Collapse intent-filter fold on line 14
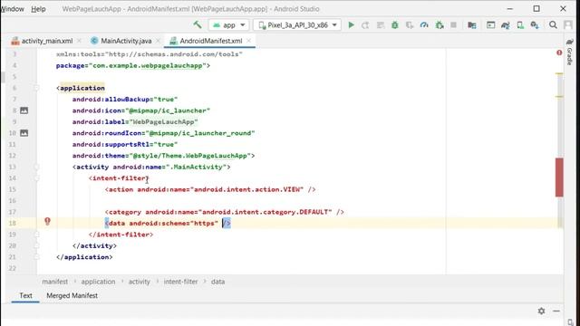Viewport: 580px width, 326px height. [36, 178]
